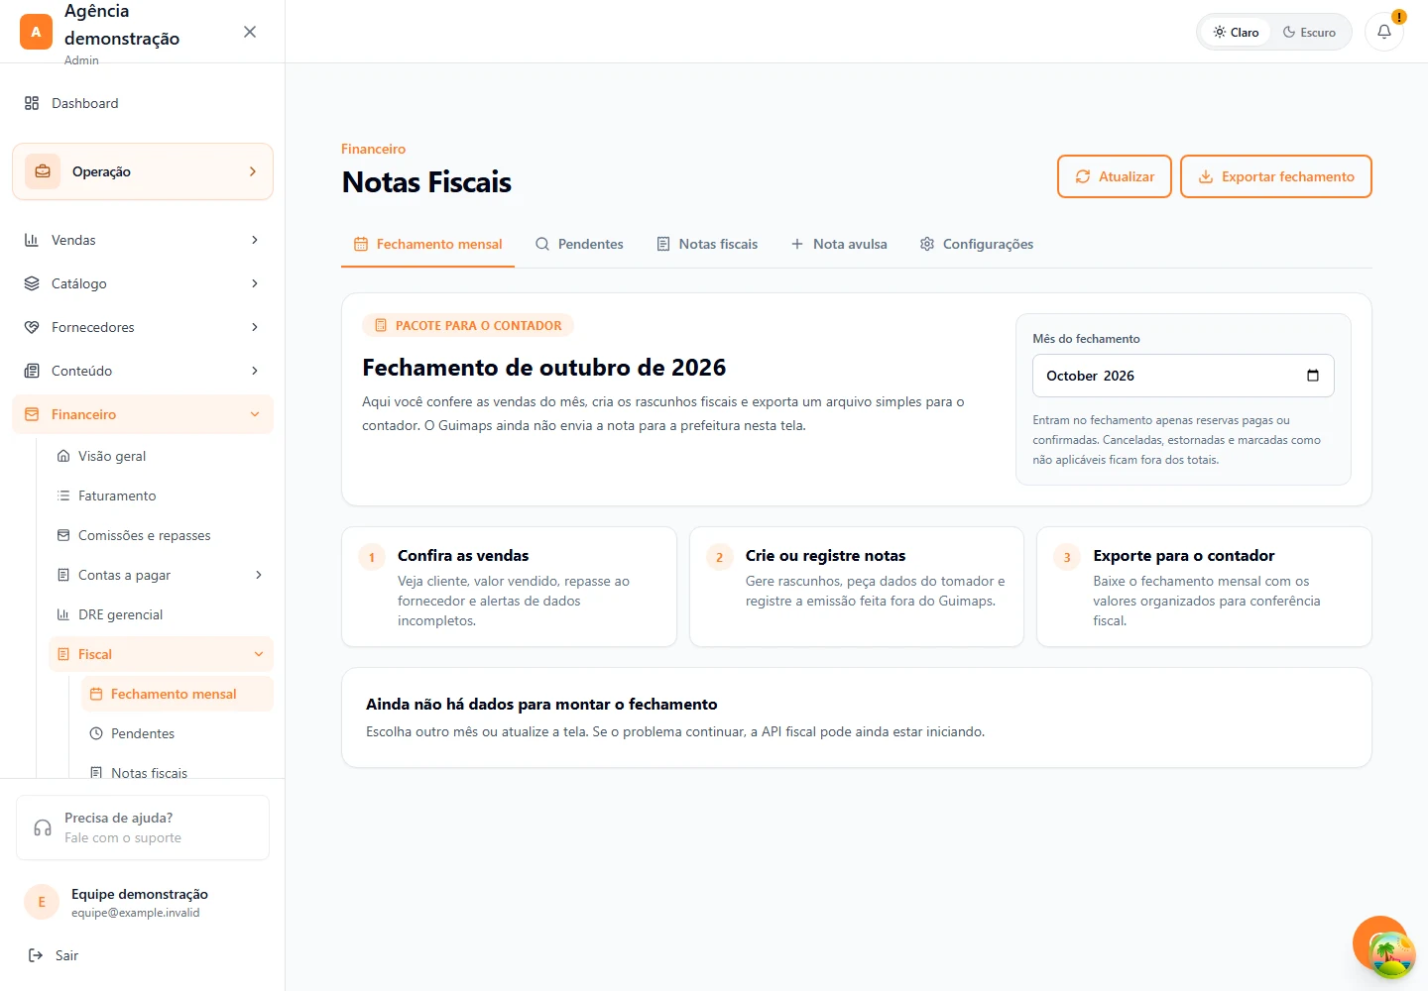Image resolution: width=1428 pixels, height=991 pixels.
Task: Click the Dashboard grid icon
Action: (32, 103)
